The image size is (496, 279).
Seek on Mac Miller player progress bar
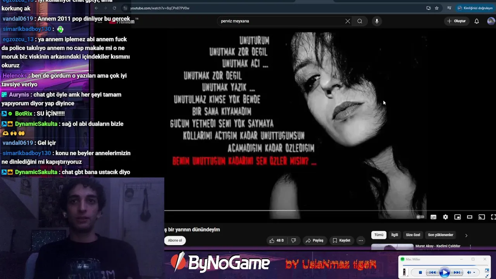point(444,266)
